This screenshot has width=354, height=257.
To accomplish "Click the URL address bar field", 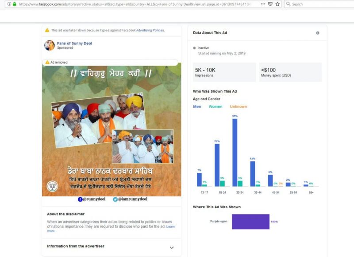I will point(133,4).
